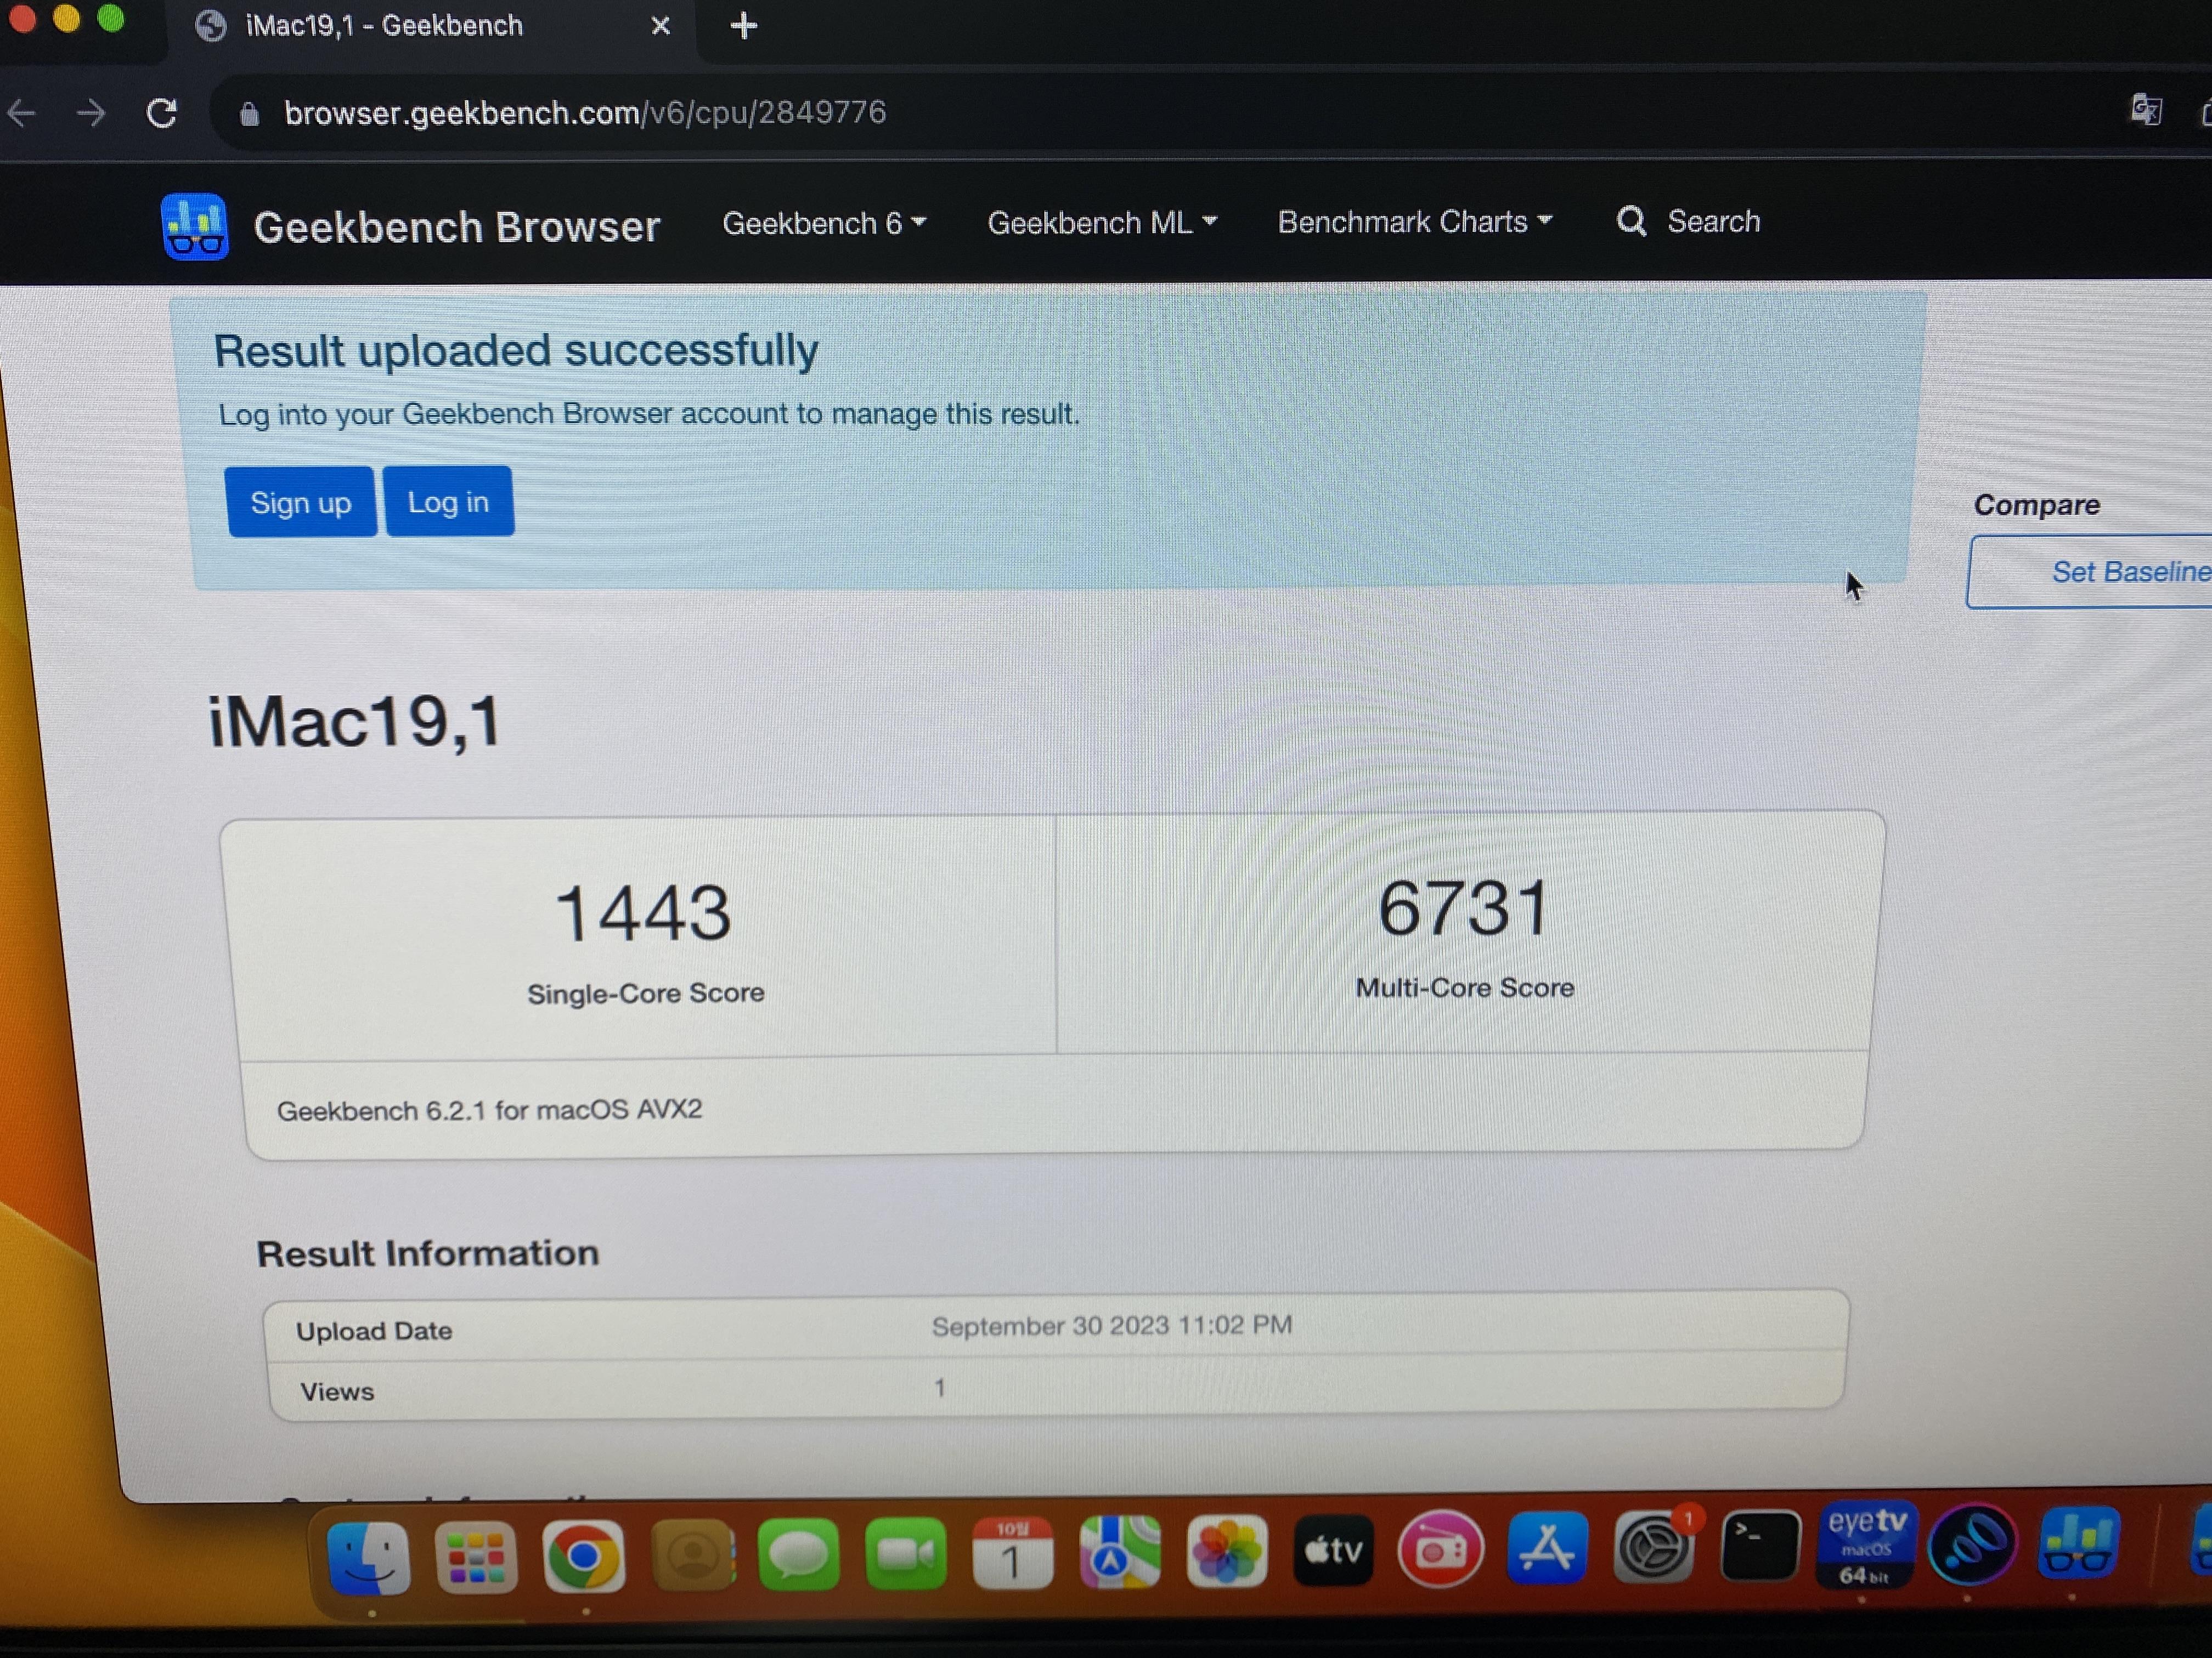Open Photos app in the Dock
This screenshot has height=1658, width=2212.
[x=1227, y=1550]
